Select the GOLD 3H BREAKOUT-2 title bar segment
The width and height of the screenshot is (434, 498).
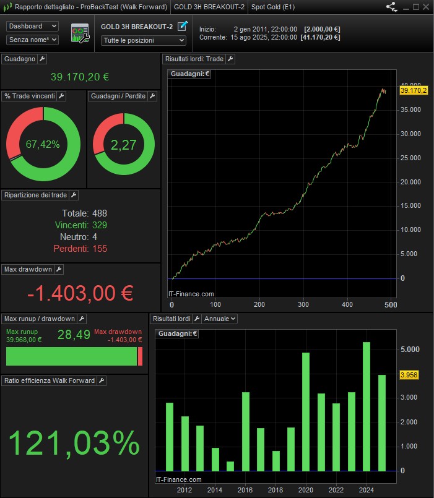click(x=209, y=7)
